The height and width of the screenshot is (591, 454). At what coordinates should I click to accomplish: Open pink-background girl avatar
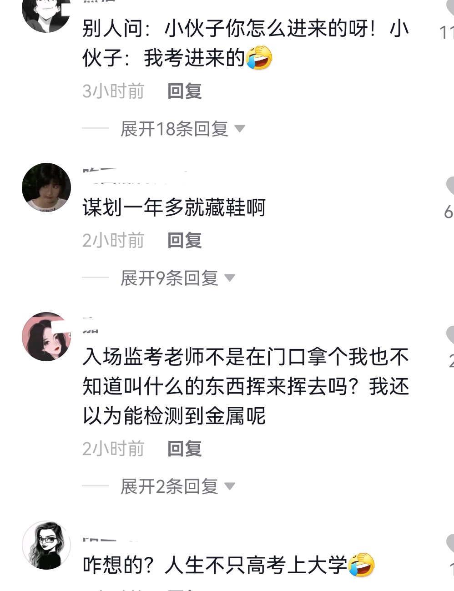[x=46, y=337]
